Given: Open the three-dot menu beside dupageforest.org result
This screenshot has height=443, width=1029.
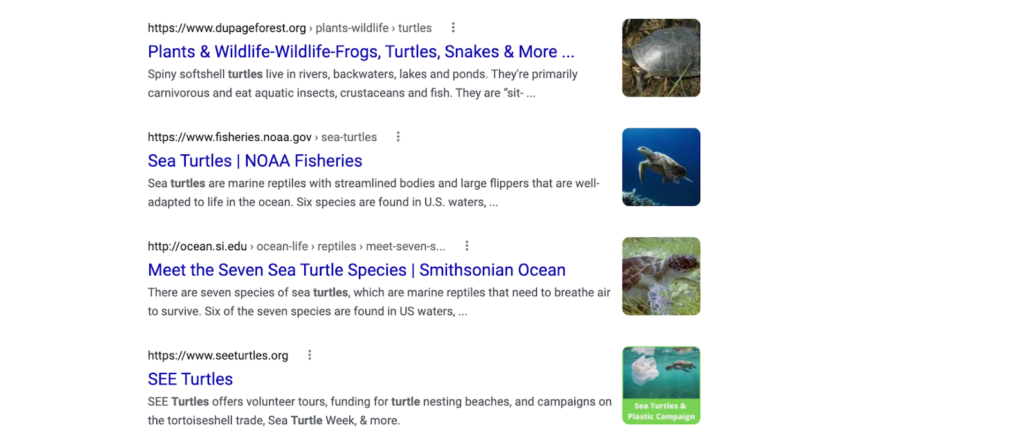Looking at the screenshot, I should coord(453,28).
